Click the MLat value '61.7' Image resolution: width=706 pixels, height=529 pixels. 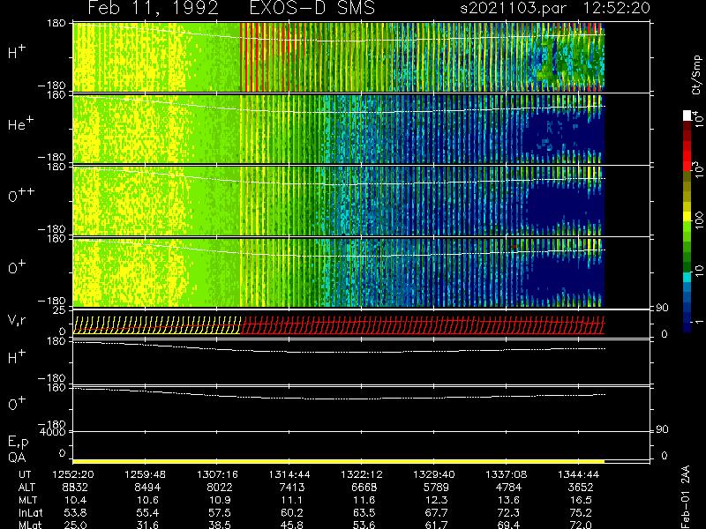coord(437,525)
